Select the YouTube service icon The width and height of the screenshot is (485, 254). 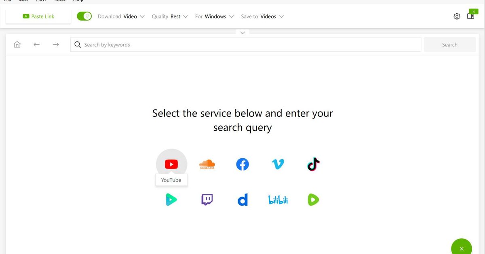[x=171, y=164]
